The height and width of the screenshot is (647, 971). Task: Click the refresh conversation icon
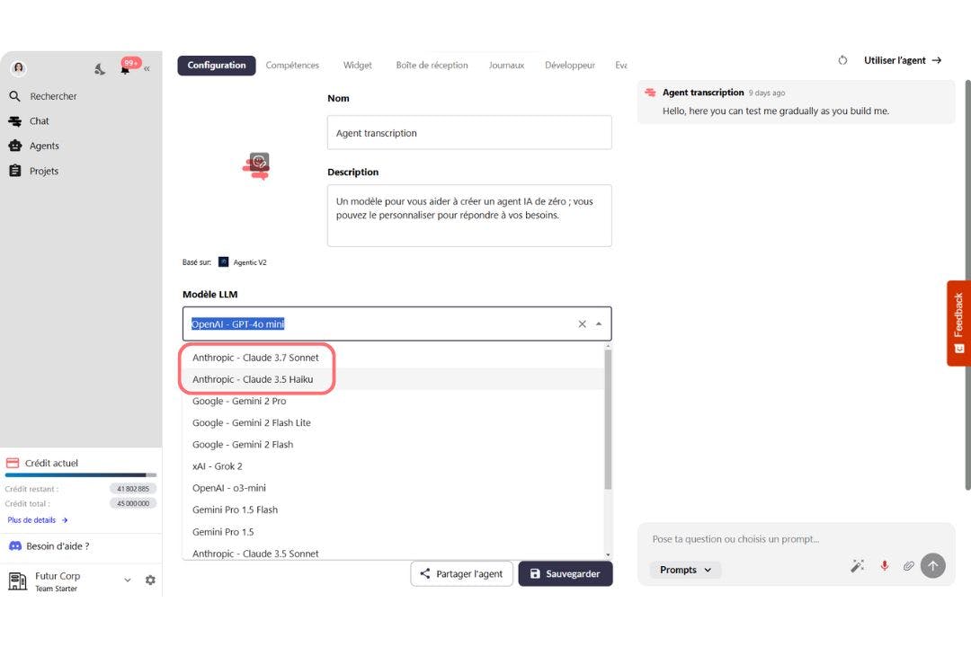[842, 60]
